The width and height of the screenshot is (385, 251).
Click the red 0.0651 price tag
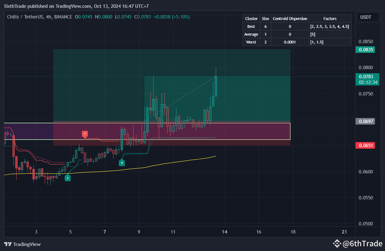pos(365,145)
